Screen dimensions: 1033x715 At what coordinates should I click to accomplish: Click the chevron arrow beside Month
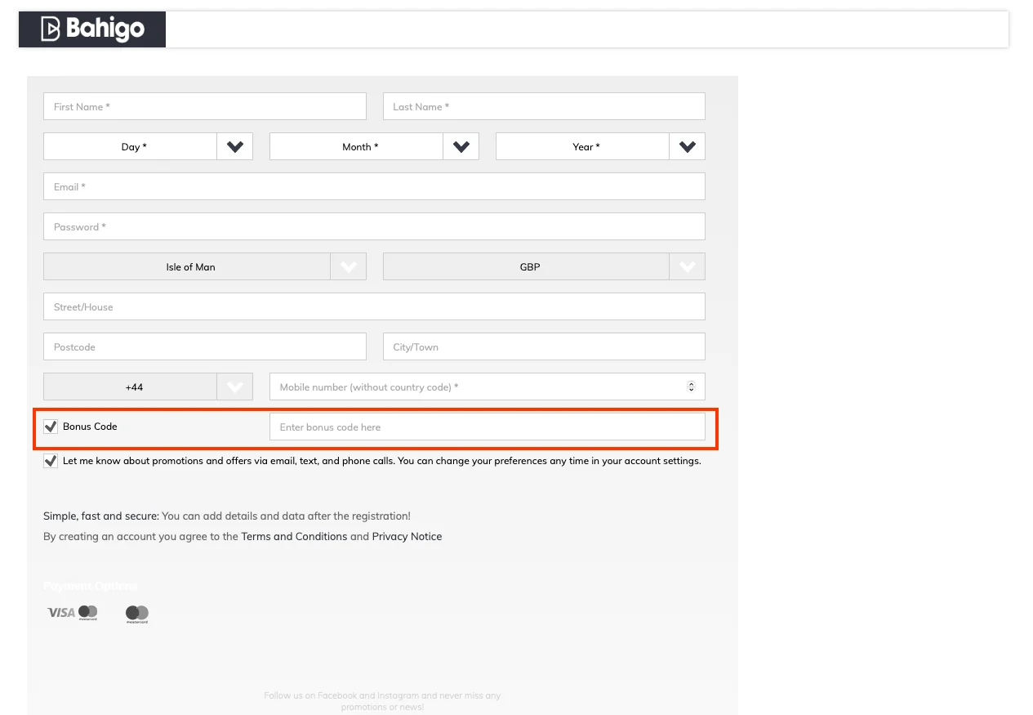(x=461, y=147)
